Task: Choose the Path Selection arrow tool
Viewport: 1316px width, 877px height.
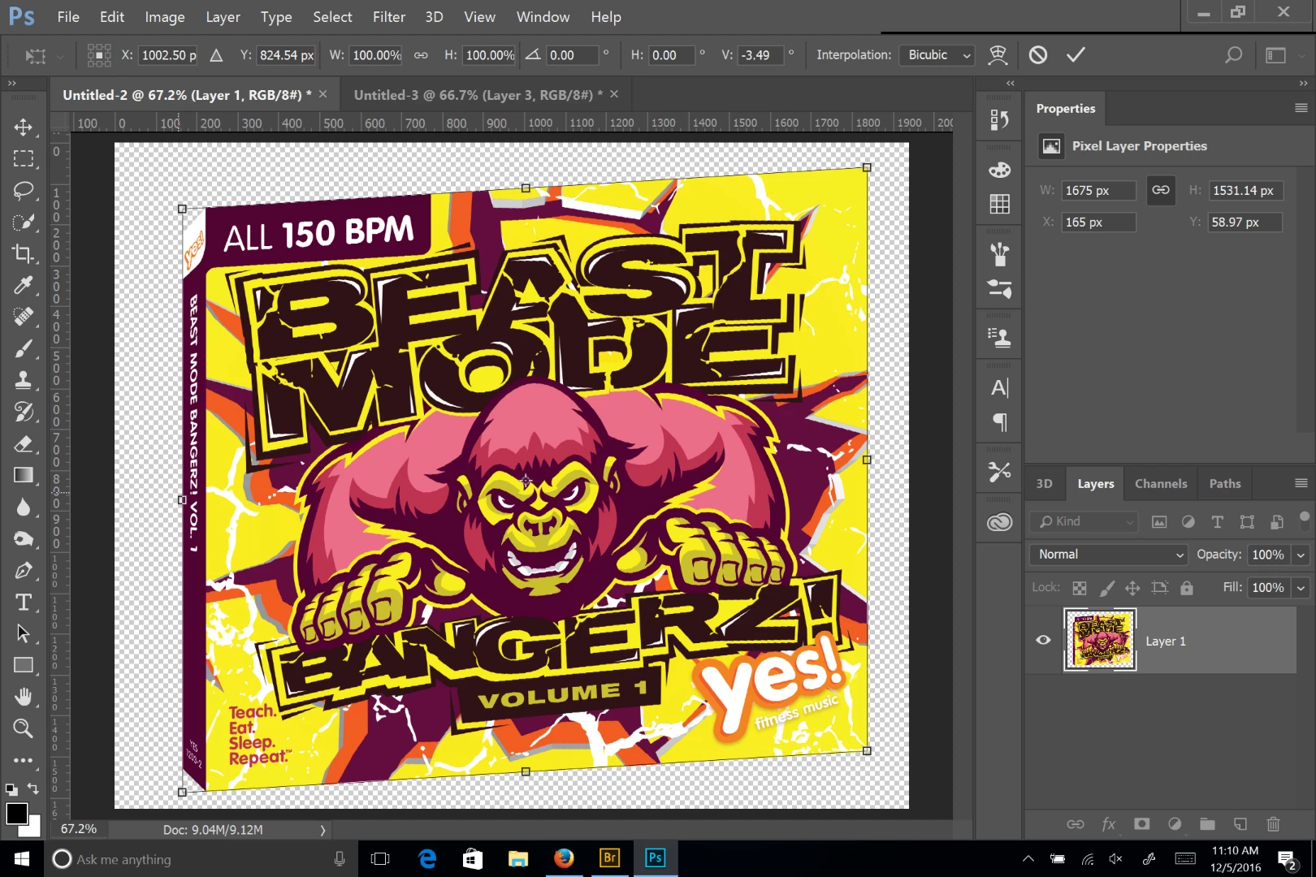Action: coord(23,633)
